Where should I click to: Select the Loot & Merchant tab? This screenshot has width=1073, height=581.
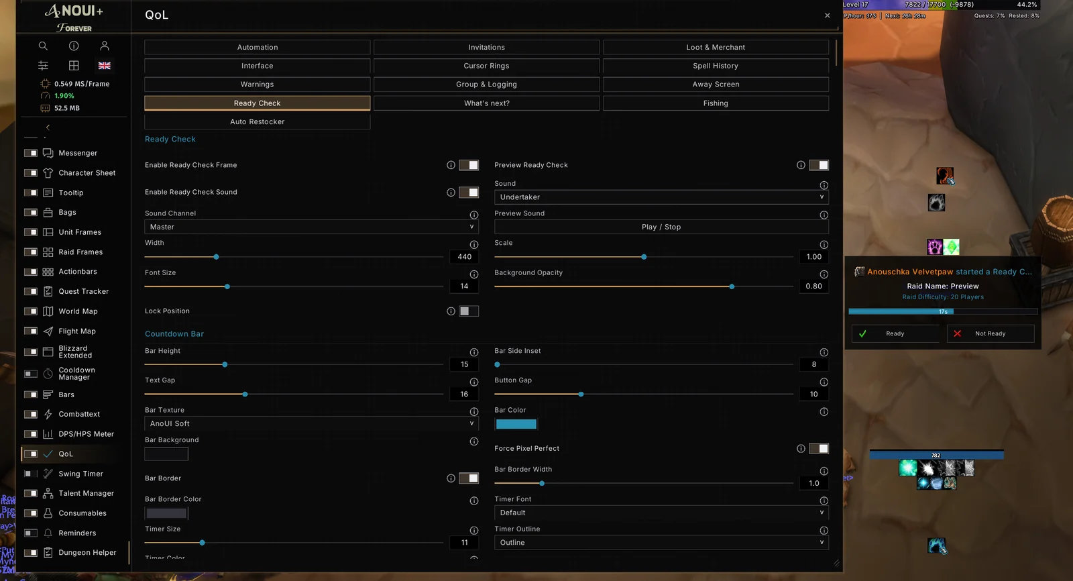[x=716, y=48]
